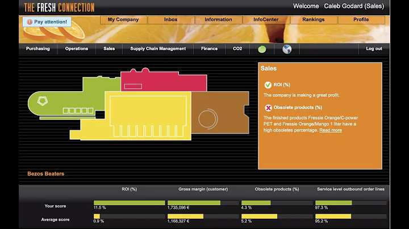Screen dimensions: 409x229
Task: Click Average score Gross margin bar
Action: coord(185,217)
